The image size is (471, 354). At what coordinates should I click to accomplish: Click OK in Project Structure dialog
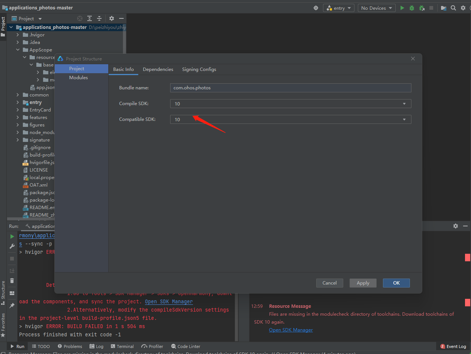tap(396, 283)
